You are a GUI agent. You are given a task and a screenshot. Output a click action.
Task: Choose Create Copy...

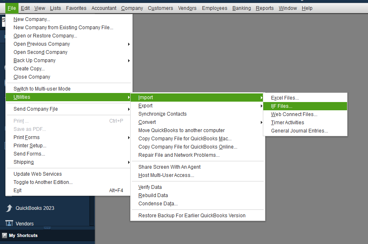pyautogui.click(x=68, y=69)
